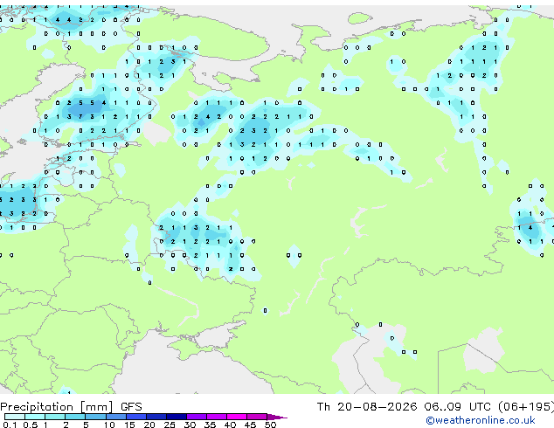
Task: Click the '06..09 UTC' time text
Action: tap(458, 407)
